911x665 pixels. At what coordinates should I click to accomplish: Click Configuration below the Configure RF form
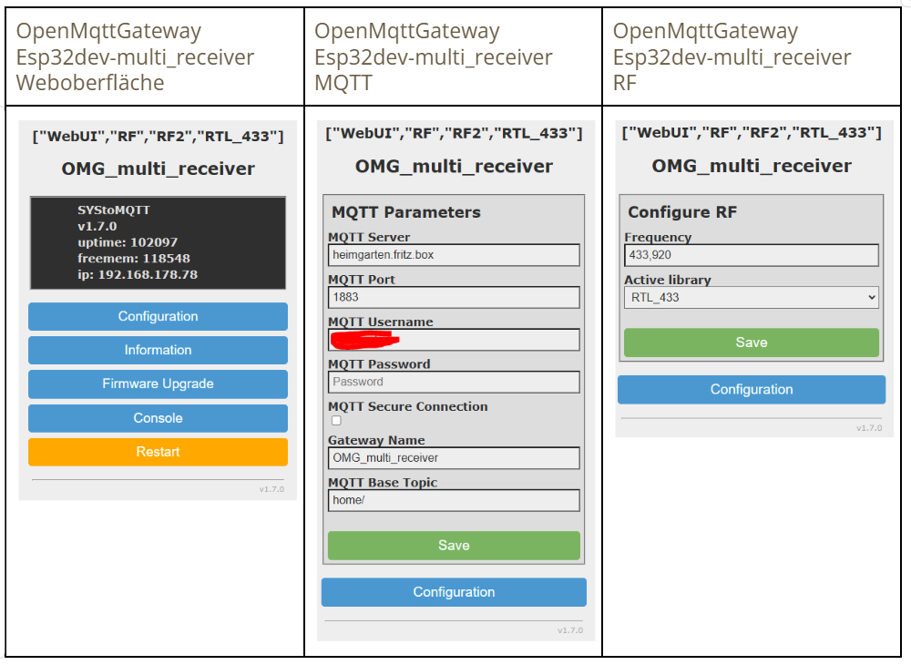click(752, 389)
